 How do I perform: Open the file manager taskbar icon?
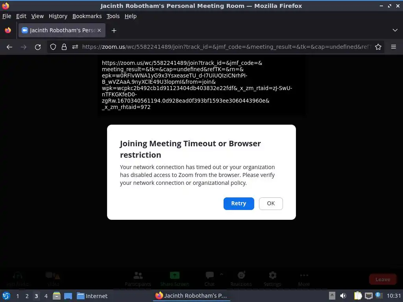tap(57, 296)
